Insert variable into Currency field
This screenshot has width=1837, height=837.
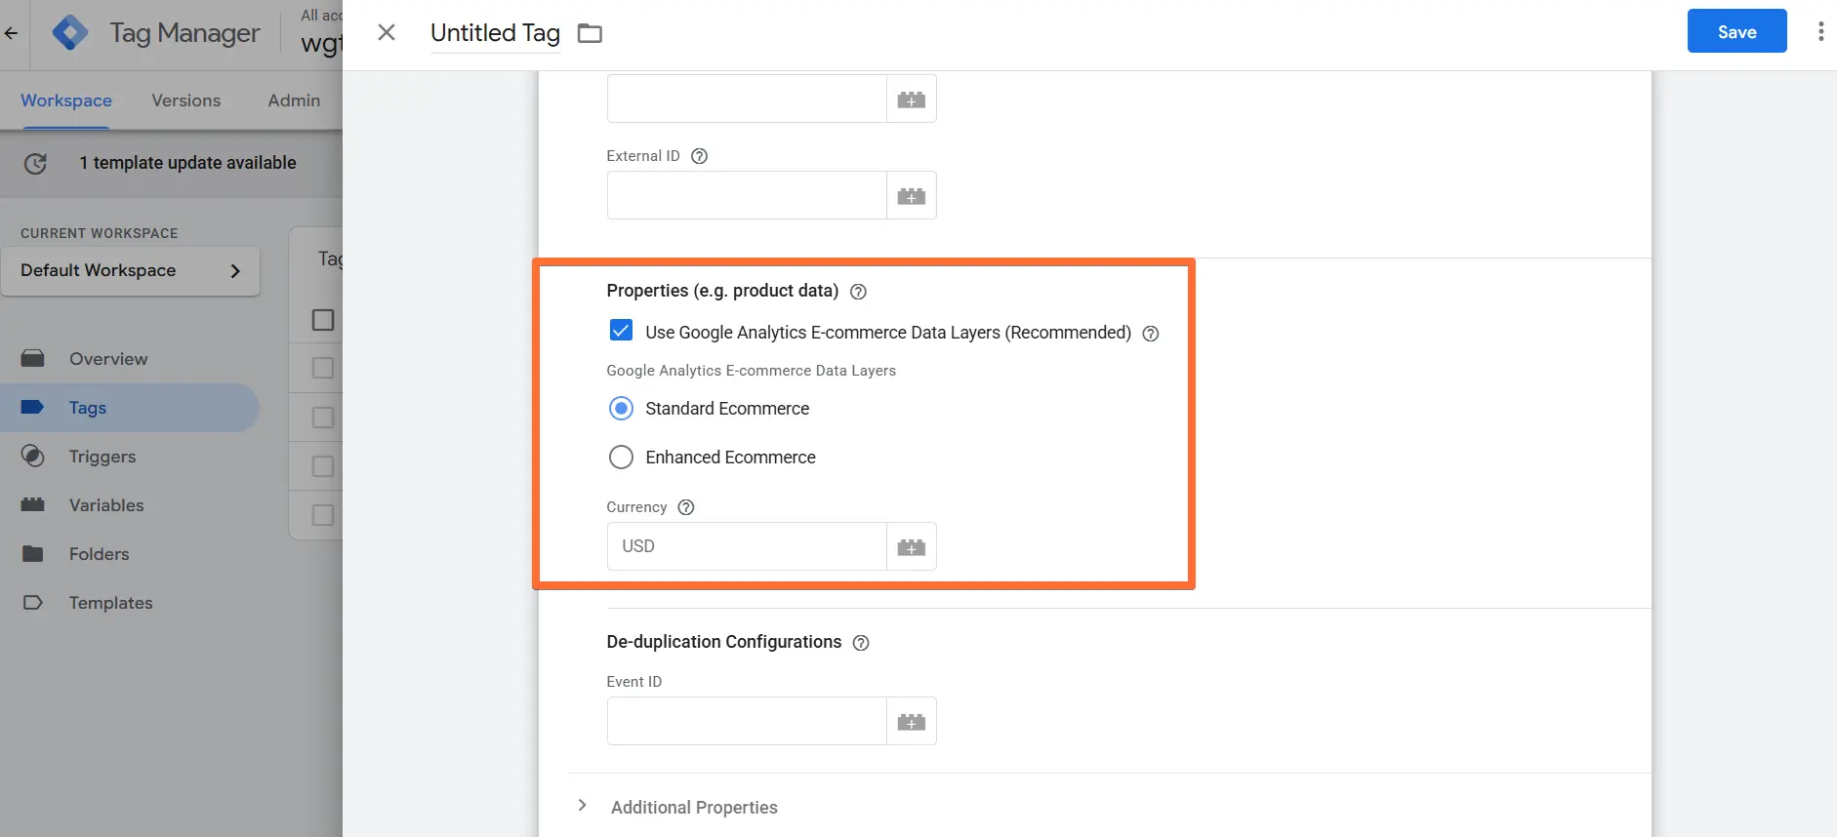pyautogui.click(x=912, y=546)
